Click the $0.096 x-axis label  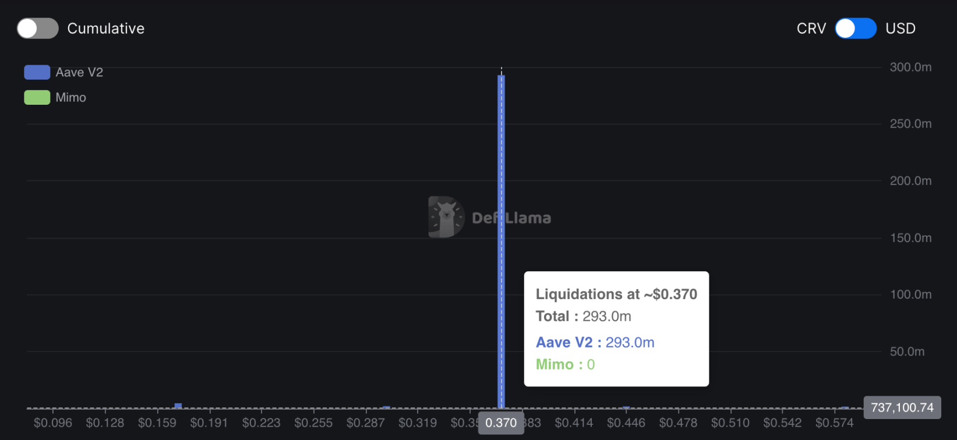pyautogui.click(x=53, y=423)
